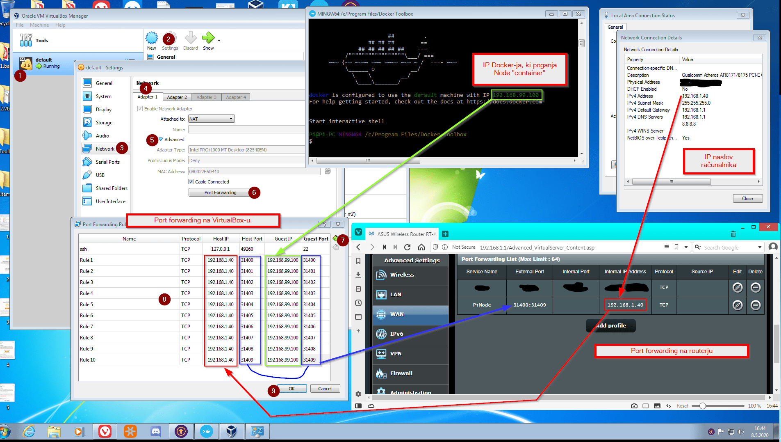Open browser settings gear in sidebar
This screenshot has width=781, height=442.
[x=358, y=394]
